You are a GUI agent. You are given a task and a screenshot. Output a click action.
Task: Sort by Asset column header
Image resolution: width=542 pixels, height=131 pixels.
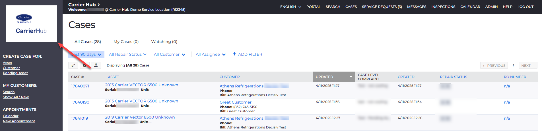(x=113, y=77)
